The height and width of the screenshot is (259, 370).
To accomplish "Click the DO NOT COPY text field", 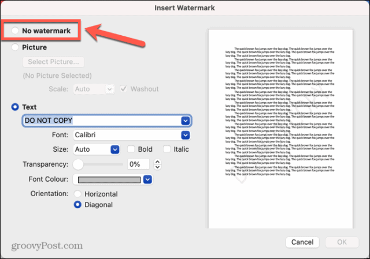I will pos(100,121).
